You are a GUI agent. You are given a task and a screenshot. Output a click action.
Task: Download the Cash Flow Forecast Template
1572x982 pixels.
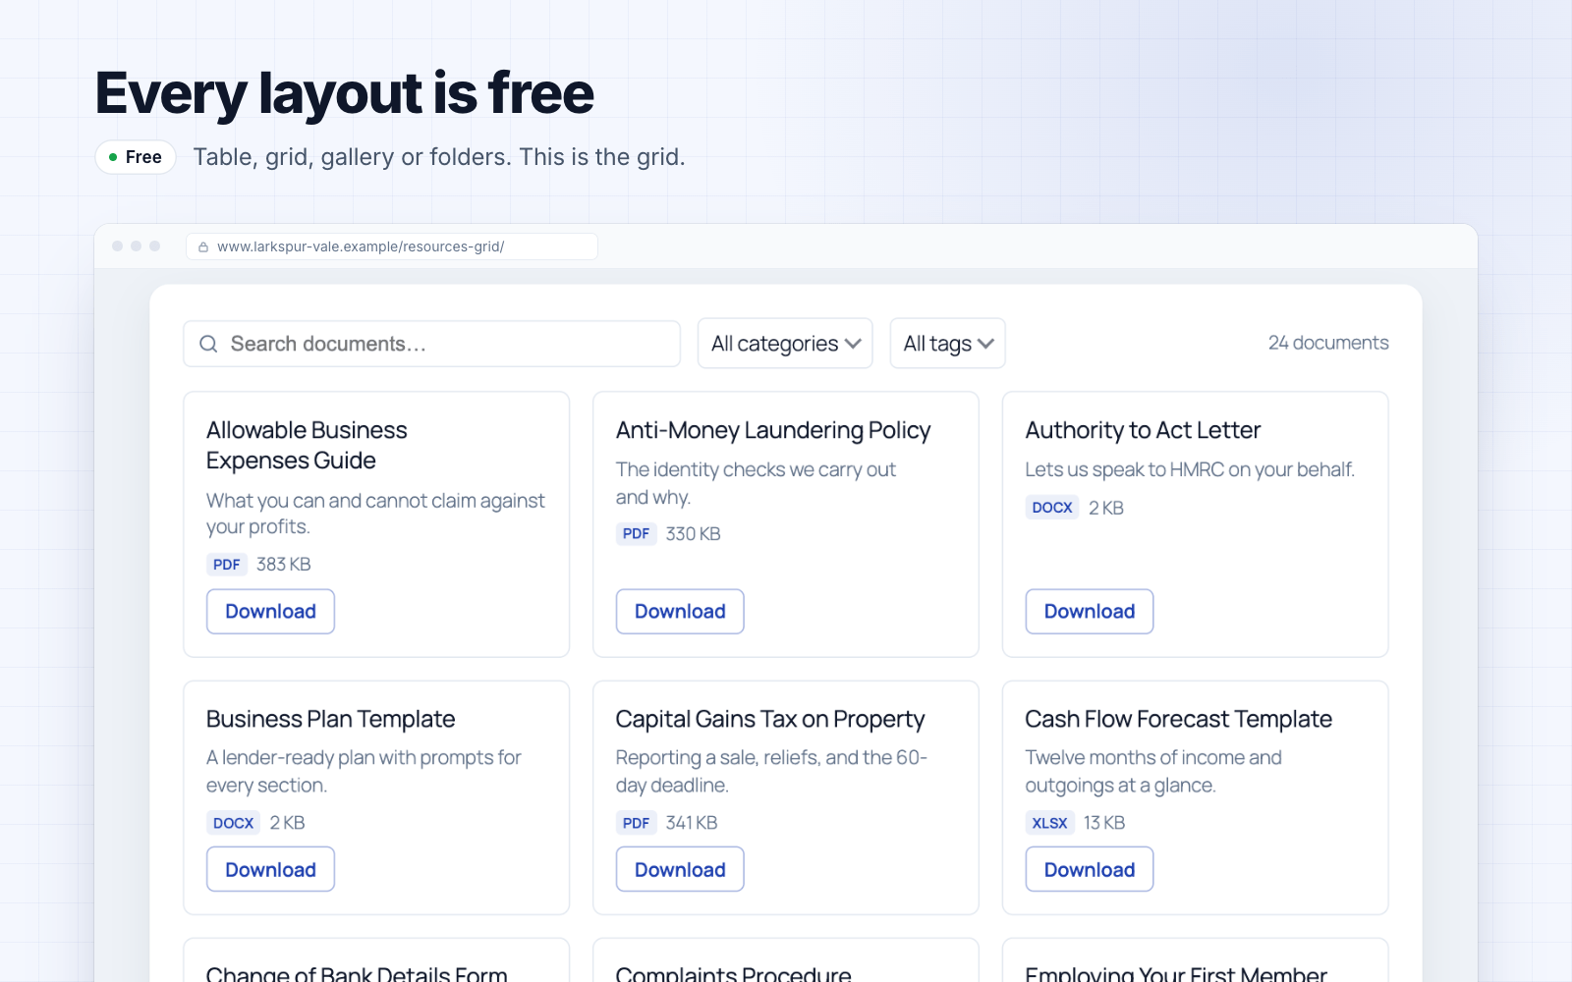1090,869
